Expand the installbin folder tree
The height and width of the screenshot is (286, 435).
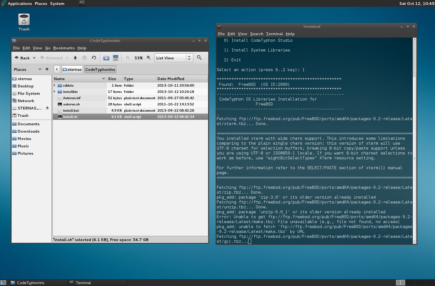(x=55, y=92)
